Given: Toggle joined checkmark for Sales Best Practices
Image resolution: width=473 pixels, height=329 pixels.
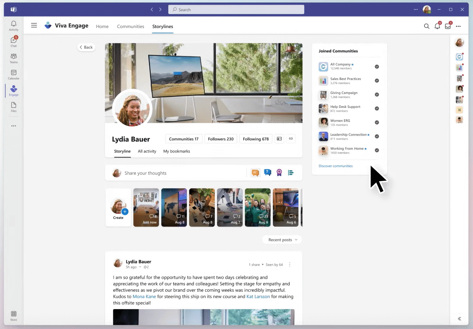Looking at the screenshot, I should (377, 81).
